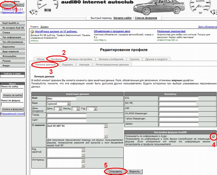Screen dimensions: 217x175
Task: Open the Тех.обслуживание menu item
Action: pyautogui.click(x=13, y=42)
